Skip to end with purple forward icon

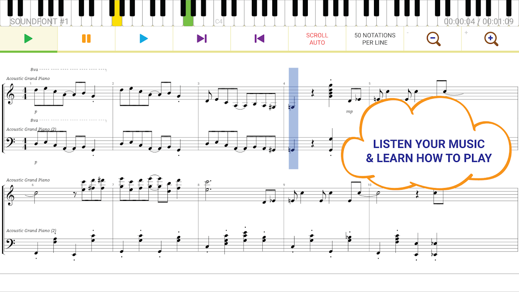tap(202, 39)
